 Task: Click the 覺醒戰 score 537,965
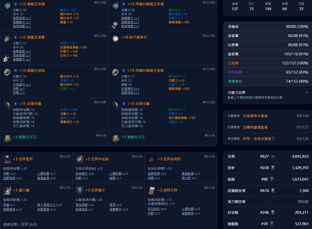click(x=302, y=224)
